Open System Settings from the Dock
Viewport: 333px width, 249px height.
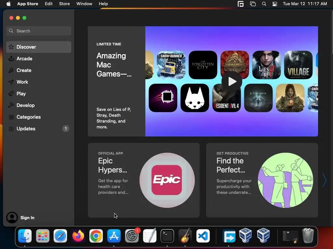click(x=132, y=236)
